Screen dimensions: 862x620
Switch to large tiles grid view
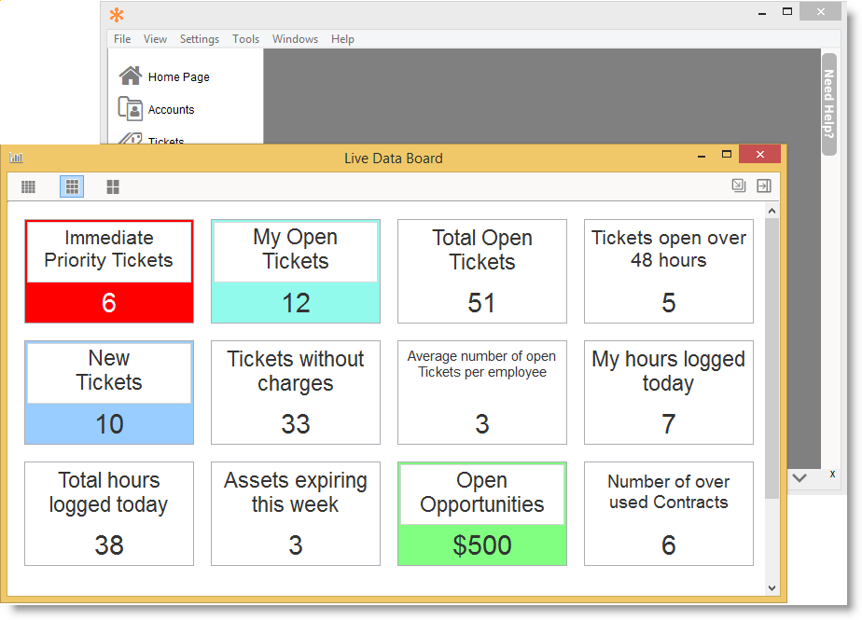113,187
